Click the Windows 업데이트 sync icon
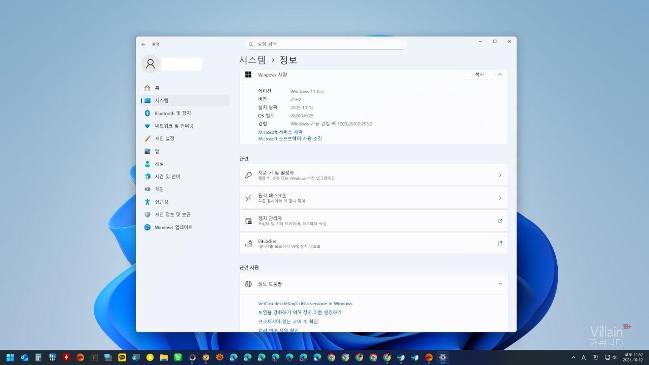Viewport: 649px width, 365px height. pyautogui.click(x=148, y=227)
